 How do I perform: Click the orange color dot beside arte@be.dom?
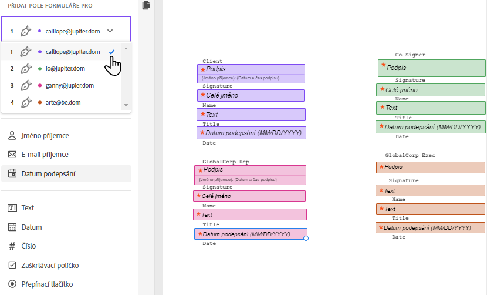point(39,103)
